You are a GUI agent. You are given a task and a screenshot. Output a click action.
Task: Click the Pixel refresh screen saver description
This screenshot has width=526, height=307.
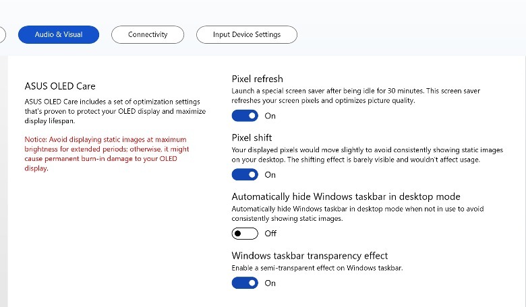(355, 96)
